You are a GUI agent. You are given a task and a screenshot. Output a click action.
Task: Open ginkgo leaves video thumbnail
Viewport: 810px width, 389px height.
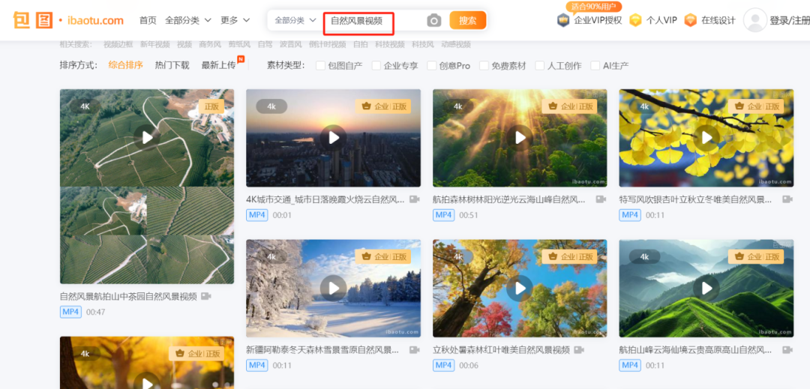click(706, 138)
